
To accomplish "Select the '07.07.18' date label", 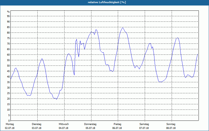I will point(144,128).
